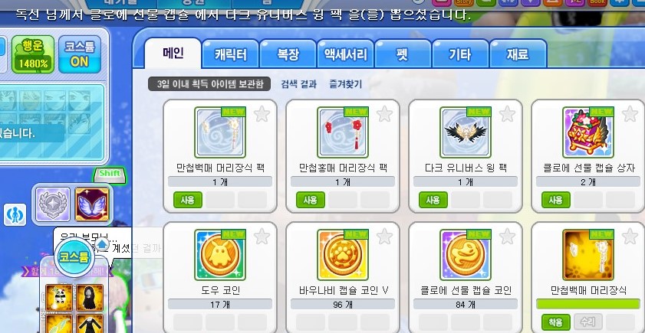Image resolution: width=645 pixels, height=333 pixels.
Task: Toggle the 코스튬 ON switch
Action: pyautogui.click(x=80, y=54)
